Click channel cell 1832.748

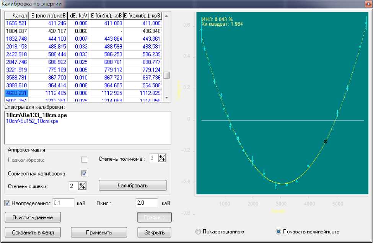(x=17, y=39)
